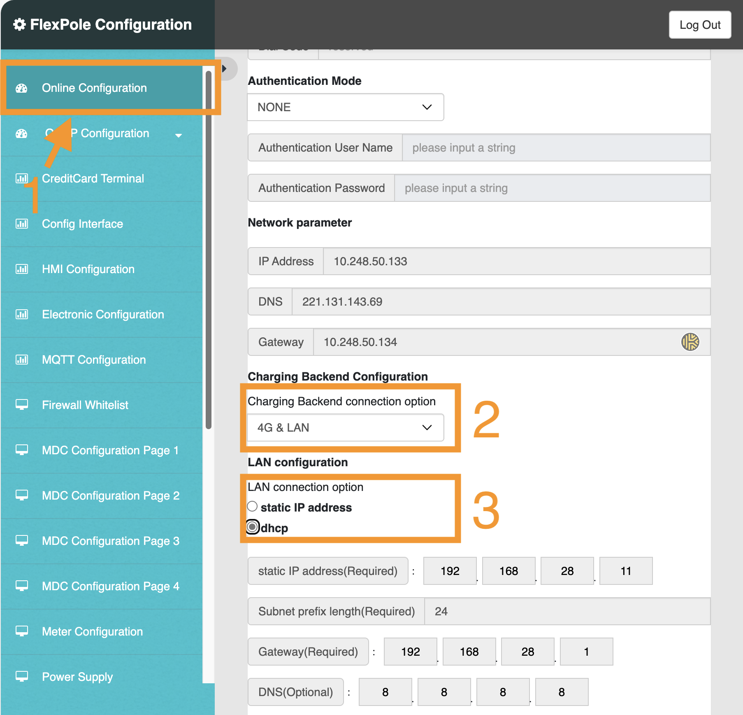The width and height of the screenshot is (743, 715).
Task: Click the HMI Configuration chart icon
Action: tap(21, 269)
